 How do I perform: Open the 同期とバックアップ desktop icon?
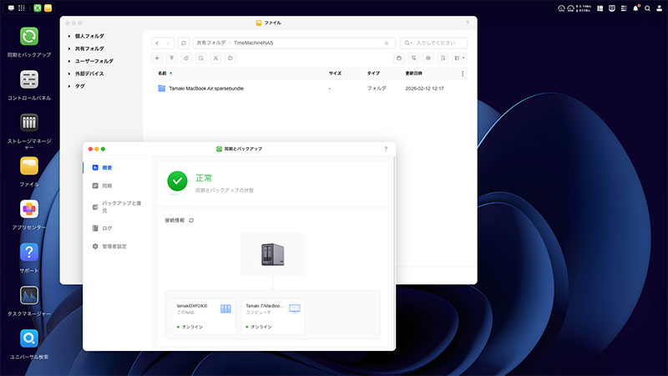point(29,37)
